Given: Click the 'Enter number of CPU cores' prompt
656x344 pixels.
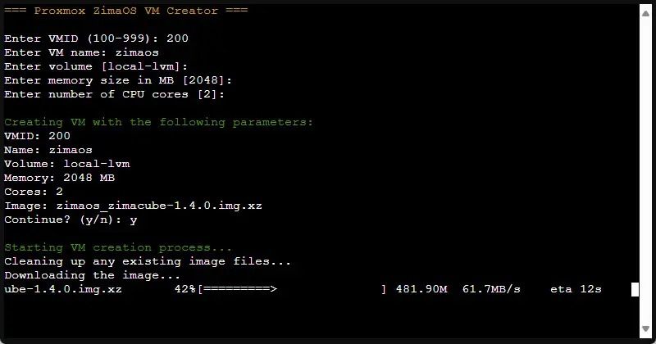Looking at the screenshot, I should coord(115,94).
